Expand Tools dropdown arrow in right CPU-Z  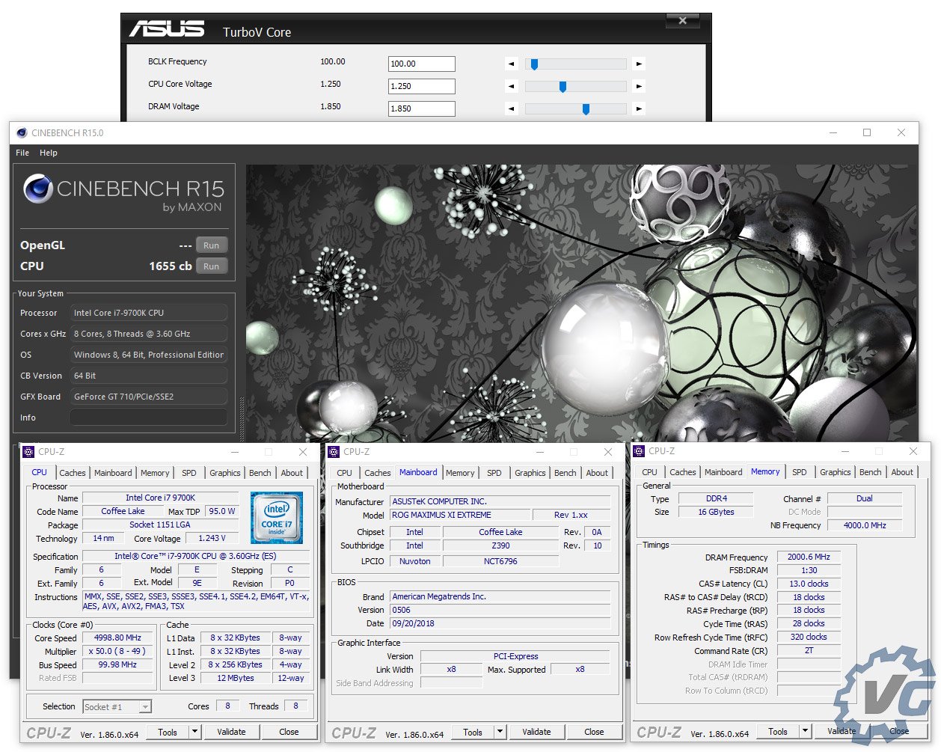point(806,731)
